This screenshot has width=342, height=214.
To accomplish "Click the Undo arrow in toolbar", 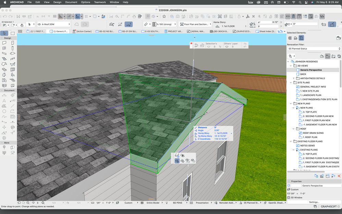I will pos(5,16).
